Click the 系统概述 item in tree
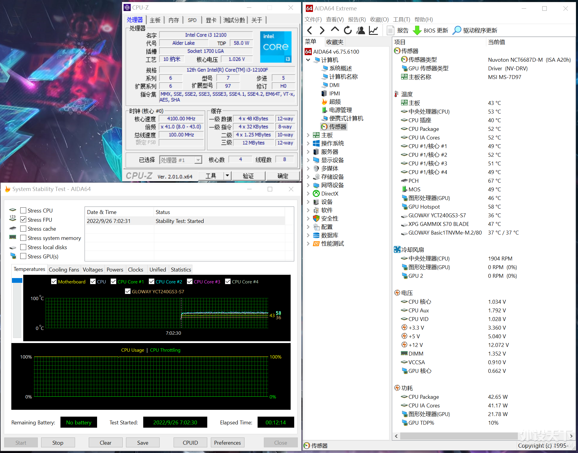Image resolution: width=578 pixels, height=453 pixels. (x=337, y=68)
